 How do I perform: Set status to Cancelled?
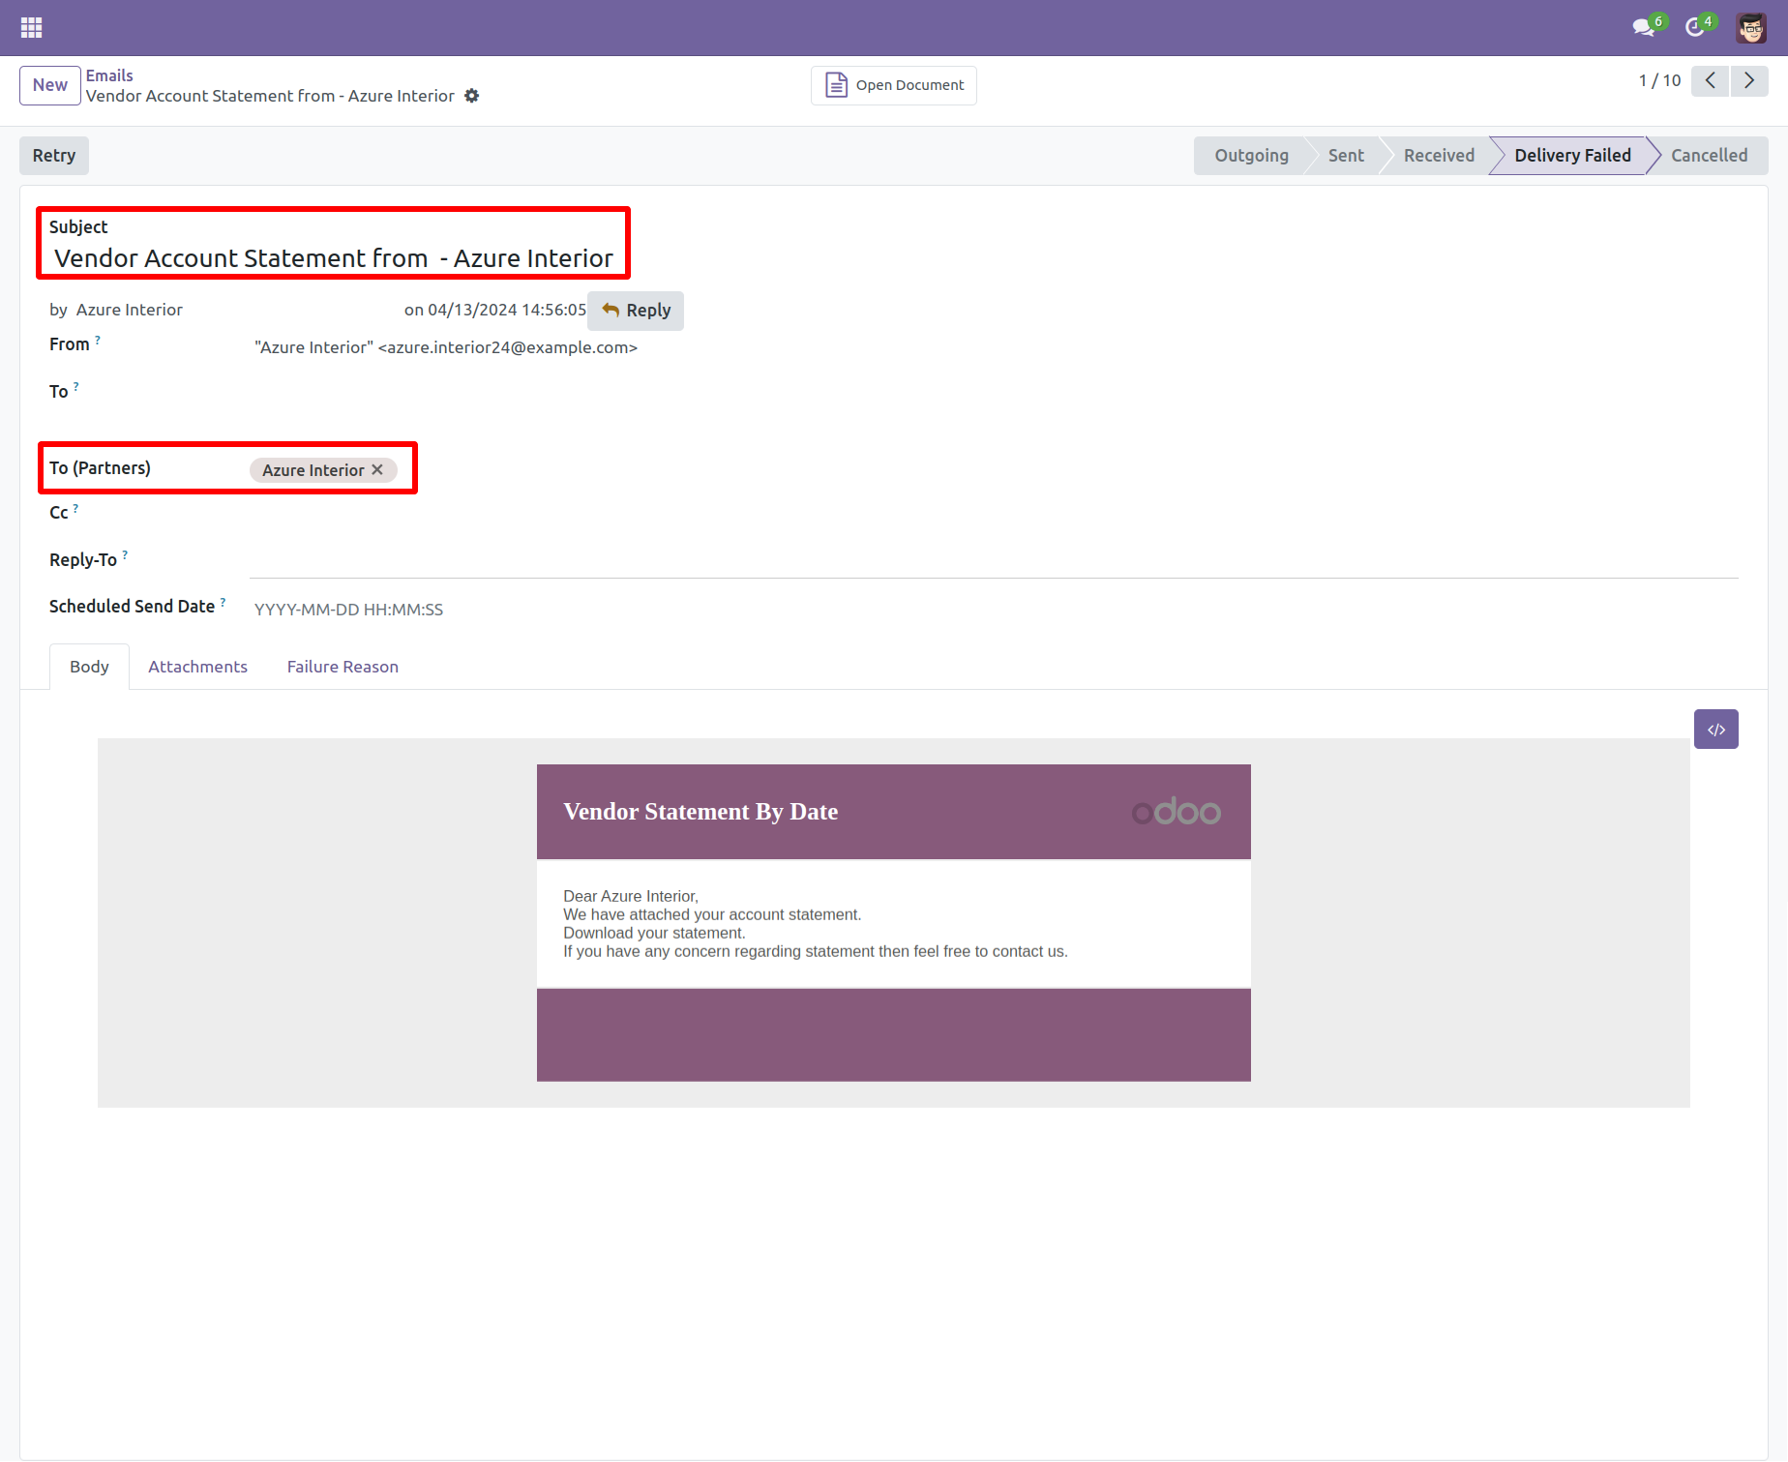point(1709,156)
